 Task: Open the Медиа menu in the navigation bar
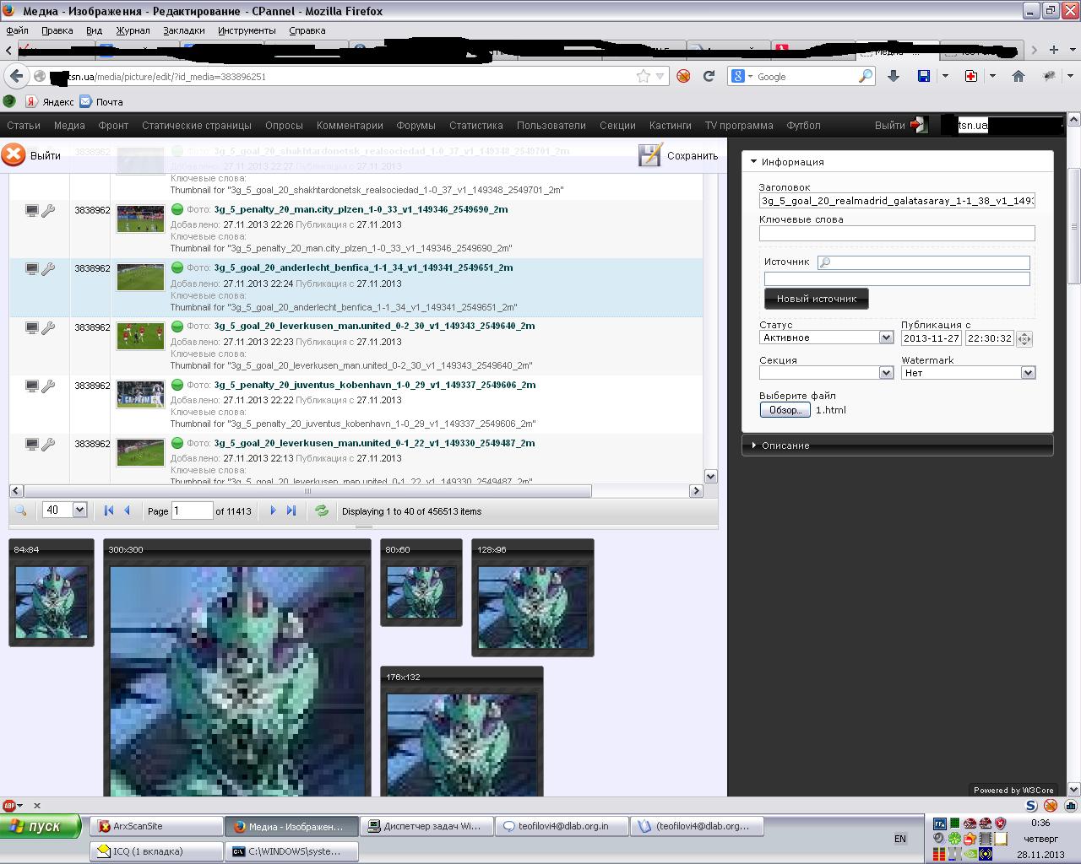click(69, 126)
